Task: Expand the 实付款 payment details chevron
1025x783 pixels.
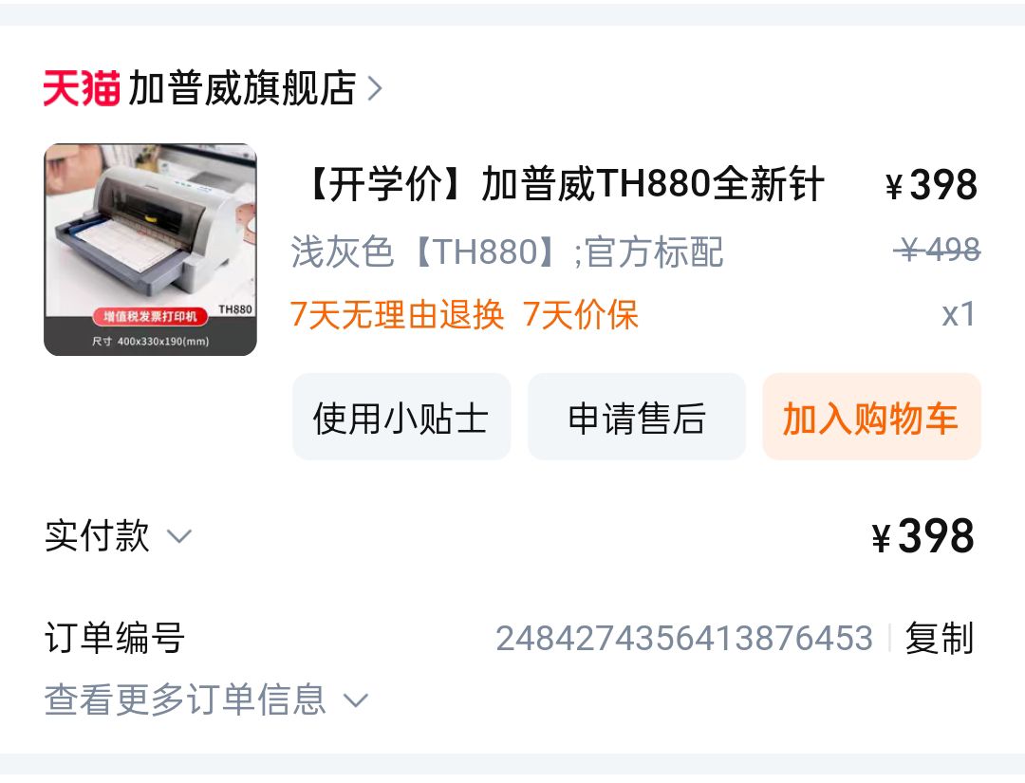Action: tap(179, 536)
